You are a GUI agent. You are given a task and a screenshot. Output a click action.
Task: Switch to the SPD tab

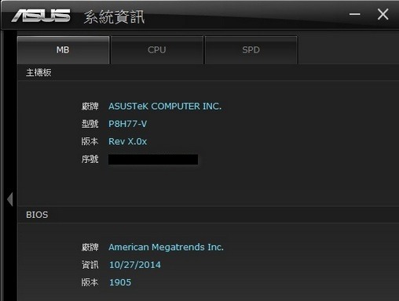click(x=251, y=50)
